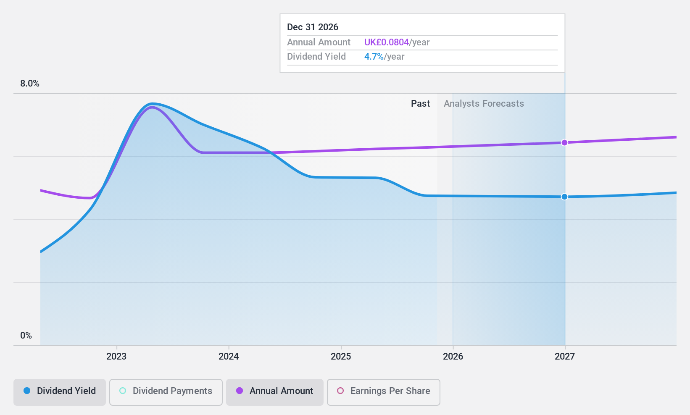Toggle the Dividend Yield series visibility
This screenshot has height=415, width=690.
[x=59, y=391]
